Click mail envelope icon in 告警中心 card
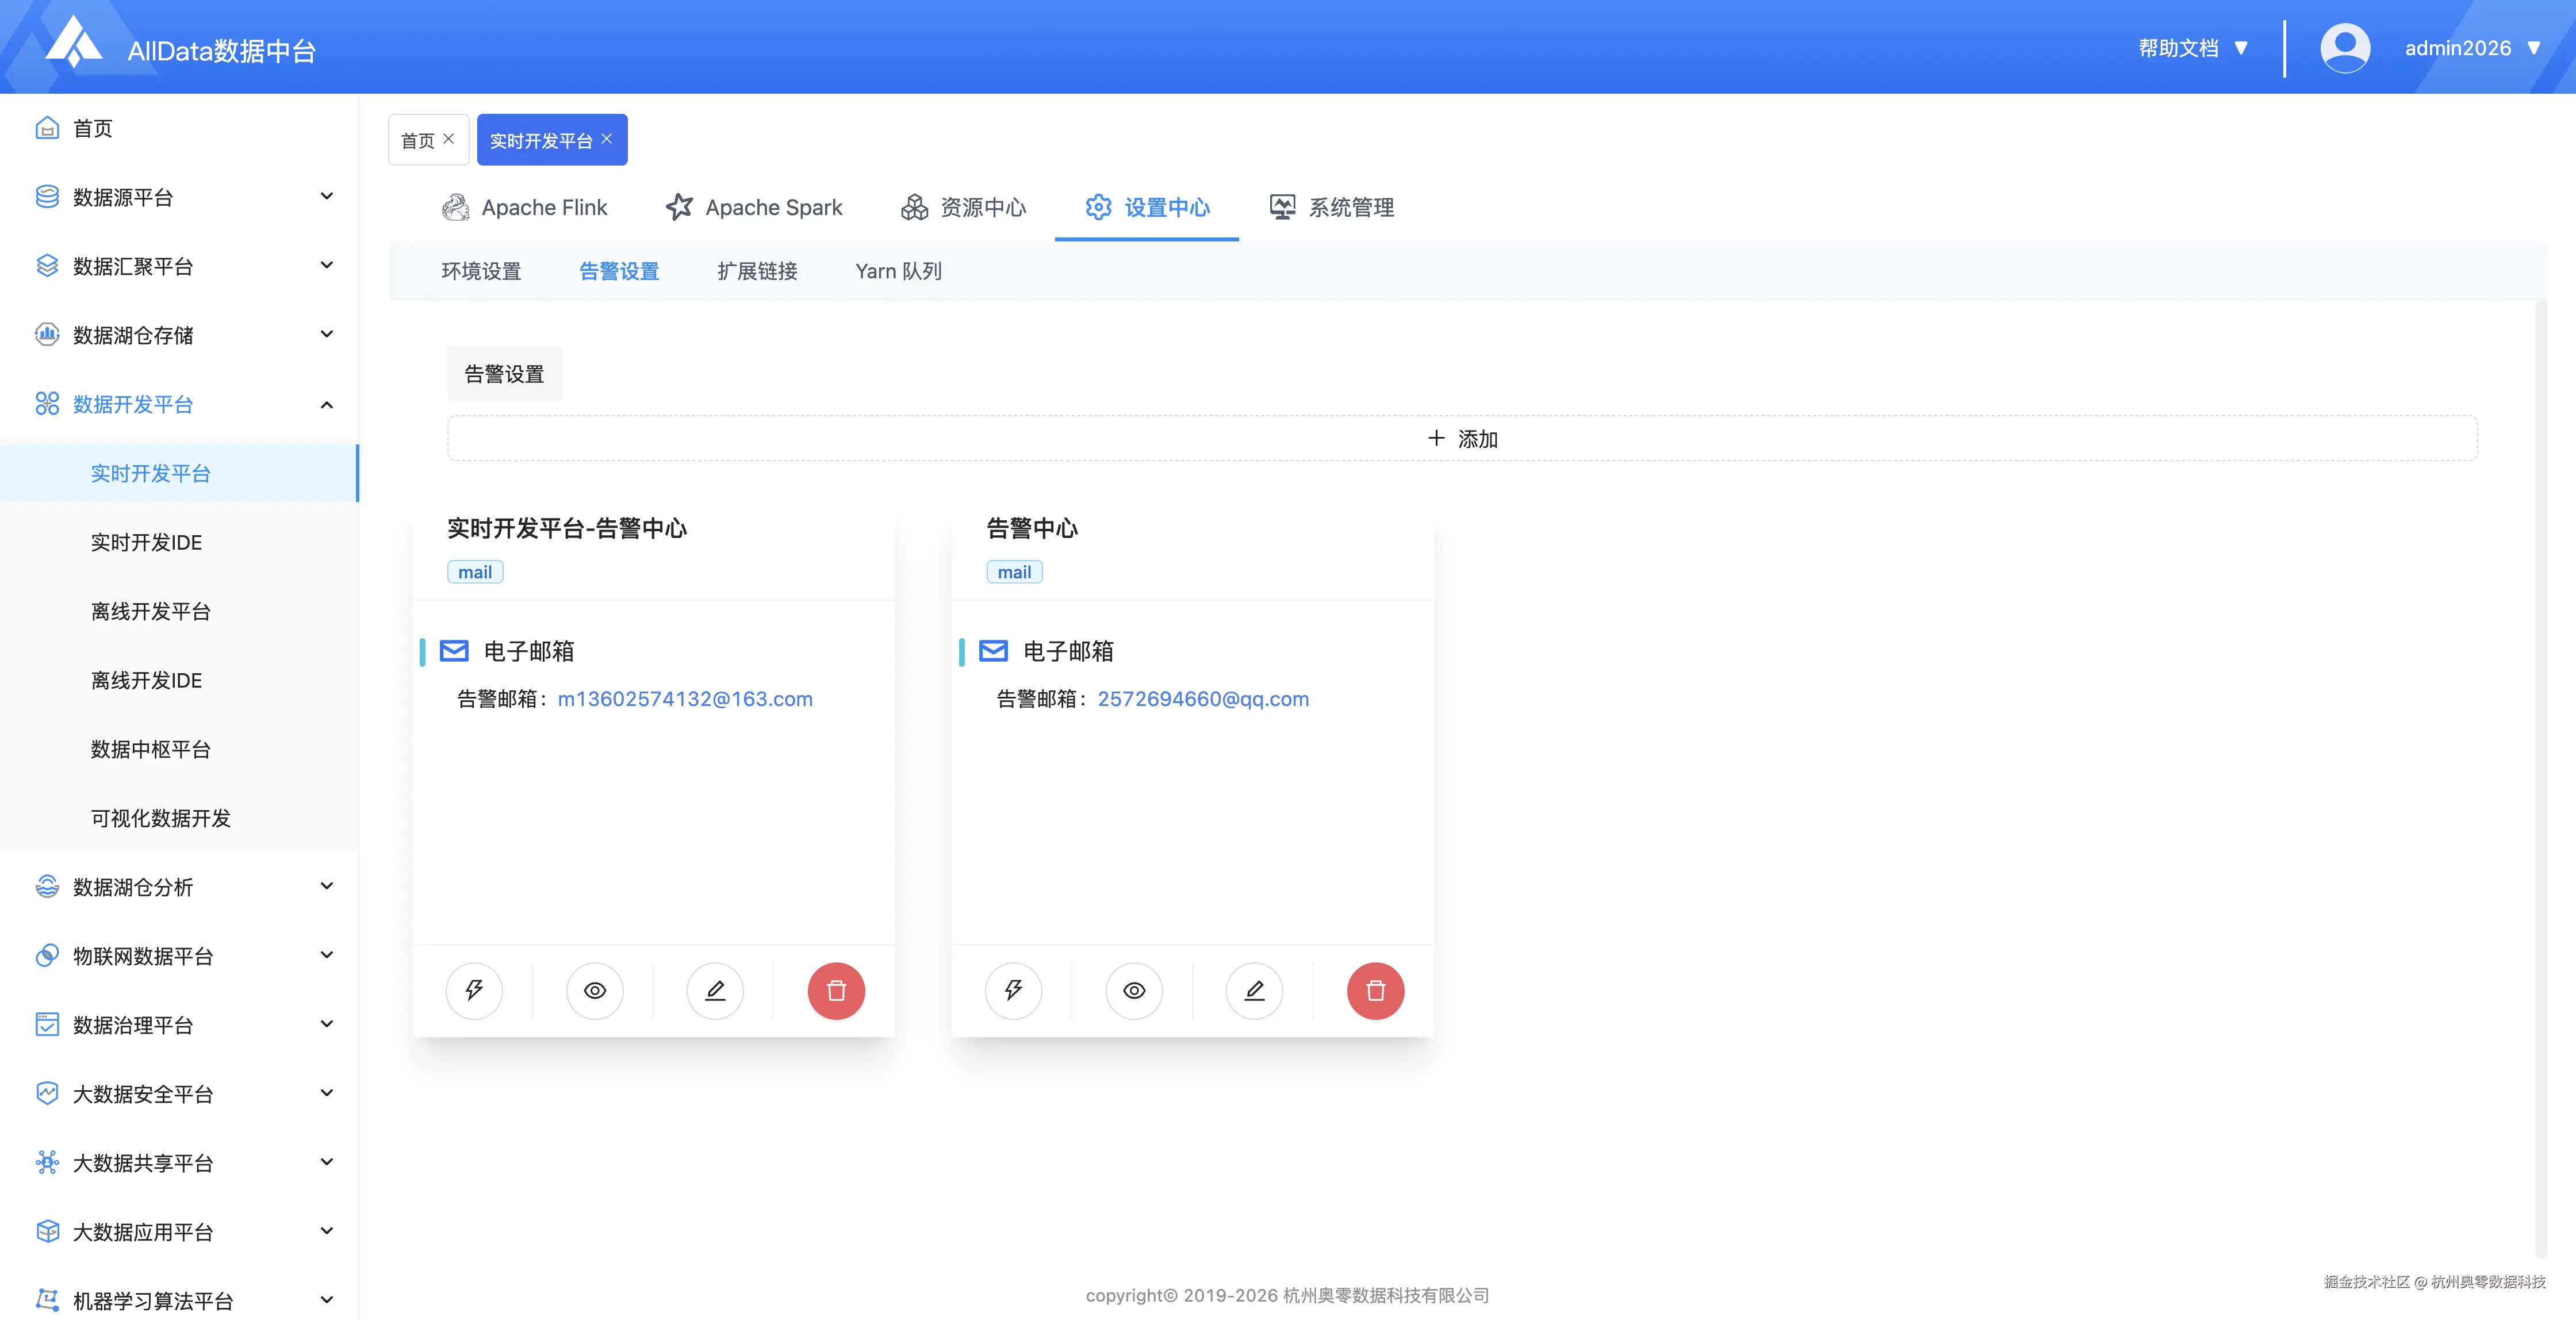 tap(993, 651)
